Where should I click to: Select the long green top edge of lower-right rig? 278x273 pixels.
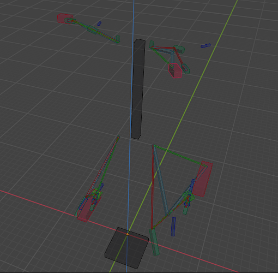click(181, 156)
